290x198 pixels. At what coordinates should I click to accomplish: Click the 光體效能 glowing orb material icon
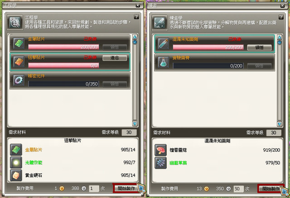pyautogui.click(x=16, y=162)
